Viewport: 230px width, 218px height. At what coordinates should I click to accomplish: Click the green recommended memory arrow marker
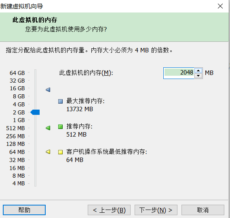(48, 128)
